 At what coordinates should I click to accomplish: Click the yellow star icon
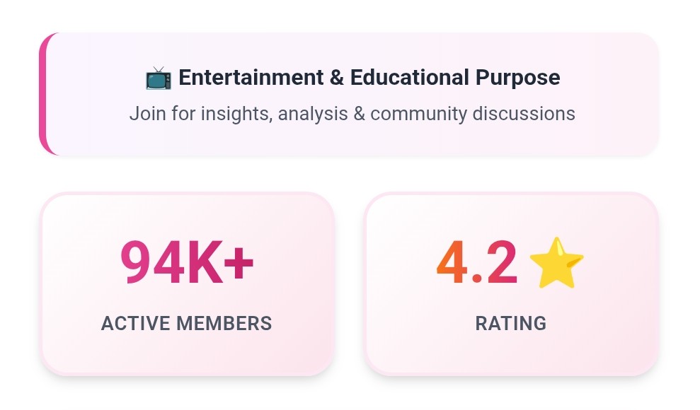coord(556,263)
